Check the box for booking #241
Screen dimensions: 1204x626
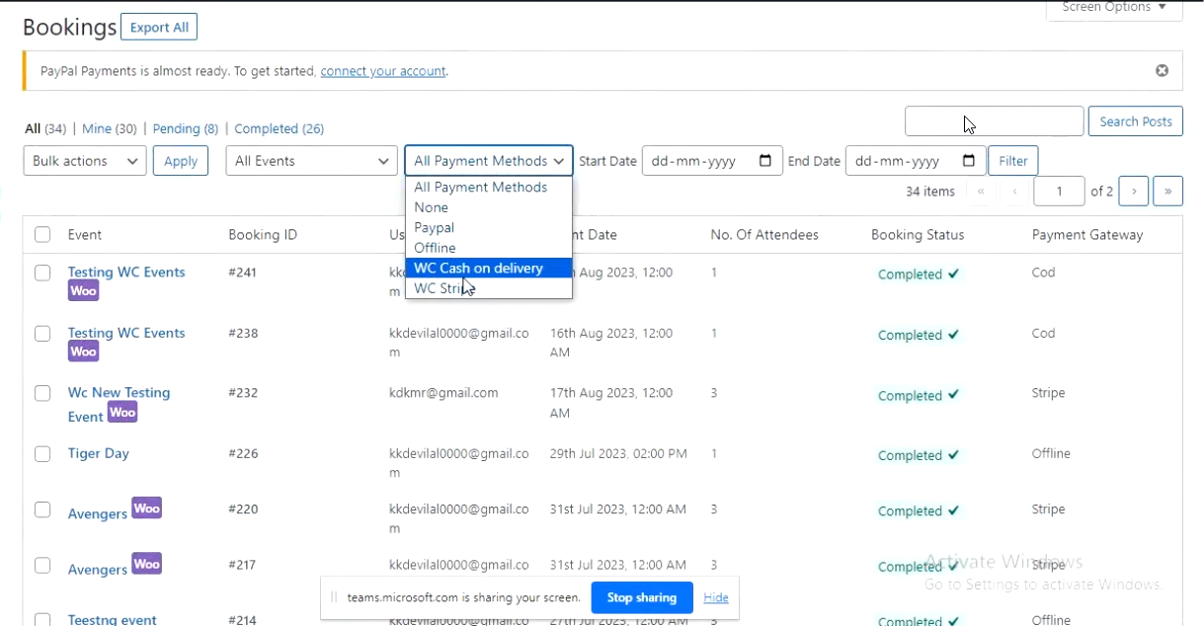click(x=42, y=273)
